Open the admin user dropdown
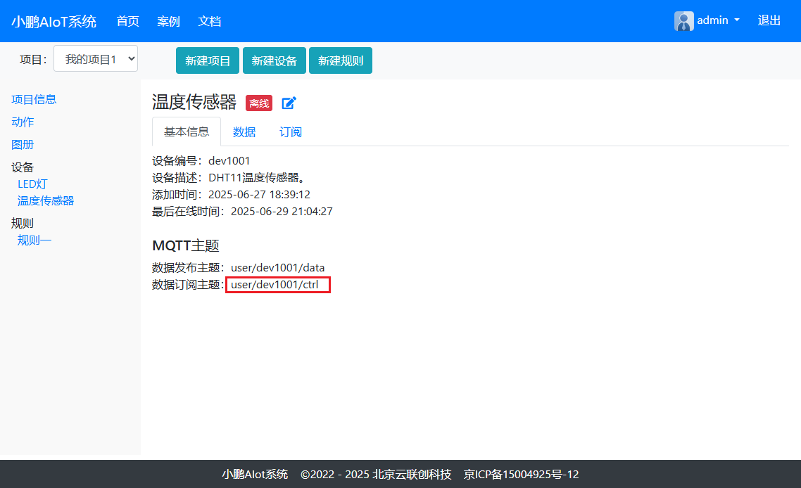 pos(718,20)
